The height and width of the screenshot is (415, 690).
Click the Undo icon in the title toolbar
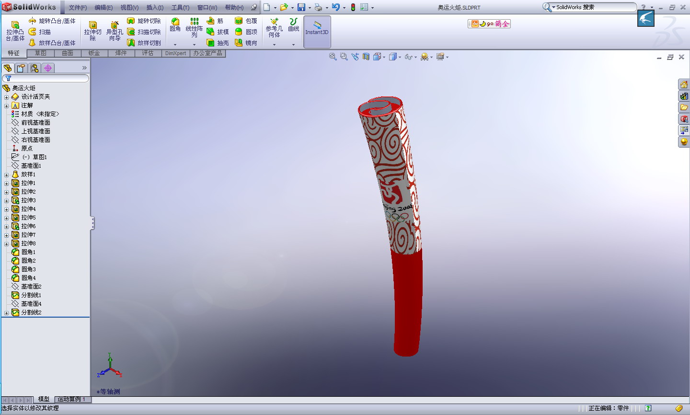click(x=335, y=7)
